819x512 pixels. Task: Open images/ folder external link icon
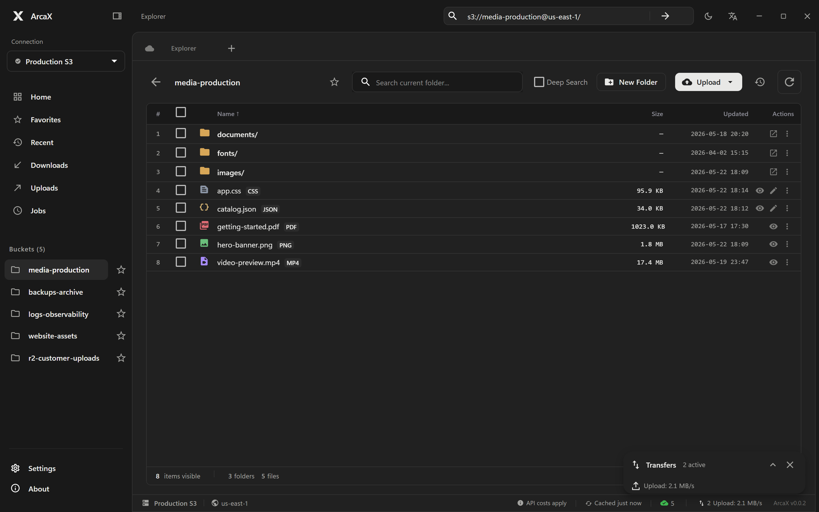coord(773,172)
